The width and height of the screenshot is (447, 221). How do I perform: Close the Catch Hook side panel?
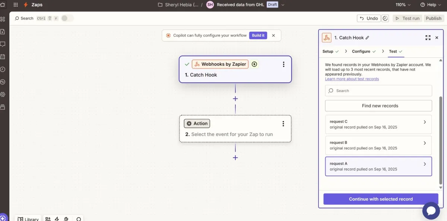coord(437,38)
